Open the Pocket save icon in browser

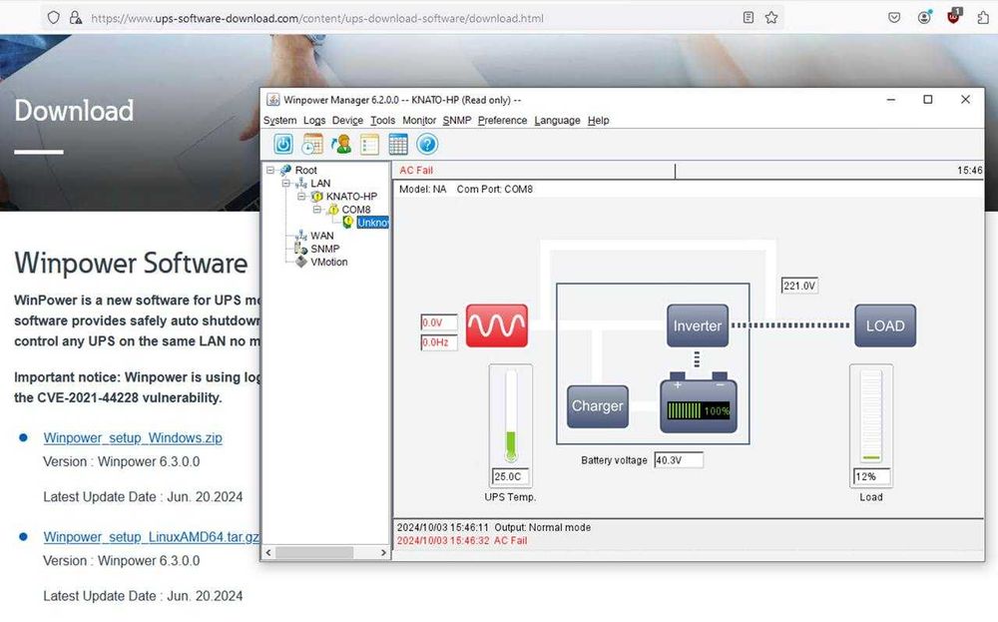(894, 18)
